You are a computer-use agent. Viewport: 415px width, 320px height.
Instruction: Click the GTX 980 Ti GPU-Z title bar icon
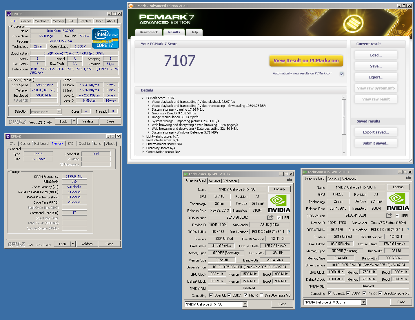[x=305, y=172]
